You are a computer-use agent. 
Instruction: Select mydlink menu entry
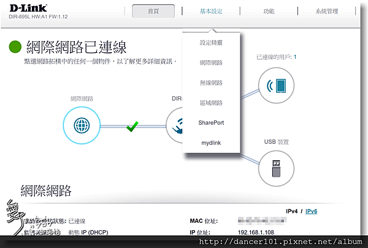tap(211, 143)
